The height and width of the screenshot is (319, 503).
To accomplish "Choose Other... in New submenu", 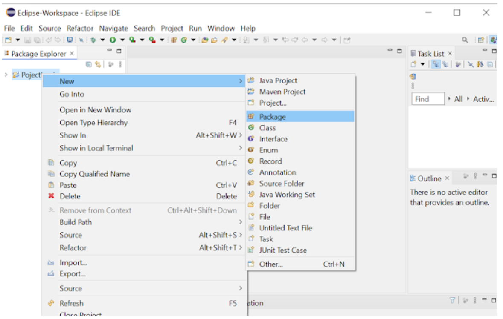I will 301,264.
